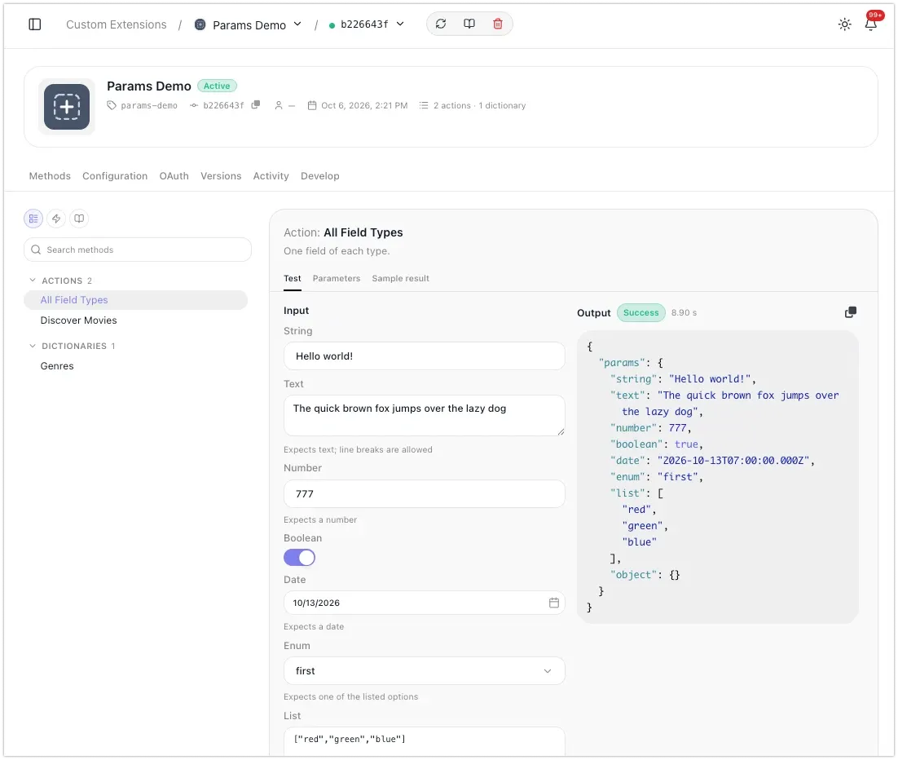The height and width of the screenshot is (760, 898).
Task: Toggle the light theme sun icon
Action: tap(844, 24)
